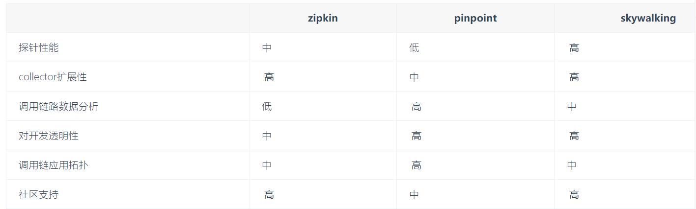Click the zipkin column header
This screenshot has width=696, height=209.
tap(323, 18)
